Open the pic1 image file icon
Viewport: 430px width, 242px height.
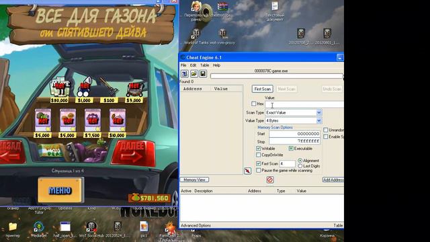click(144, 229)
